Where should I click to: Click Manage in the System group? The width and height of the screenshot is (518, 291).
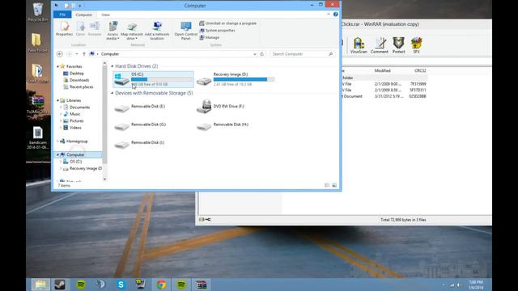tap(210, 38)
